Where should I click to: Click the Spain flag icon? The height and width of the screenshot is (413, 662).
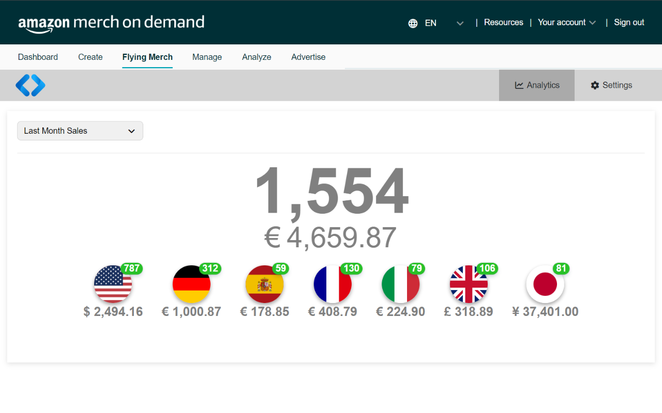pyautogui.click(x=264, y=284)
